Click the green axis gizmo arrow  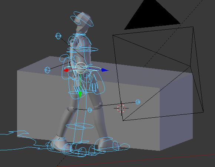80,94
